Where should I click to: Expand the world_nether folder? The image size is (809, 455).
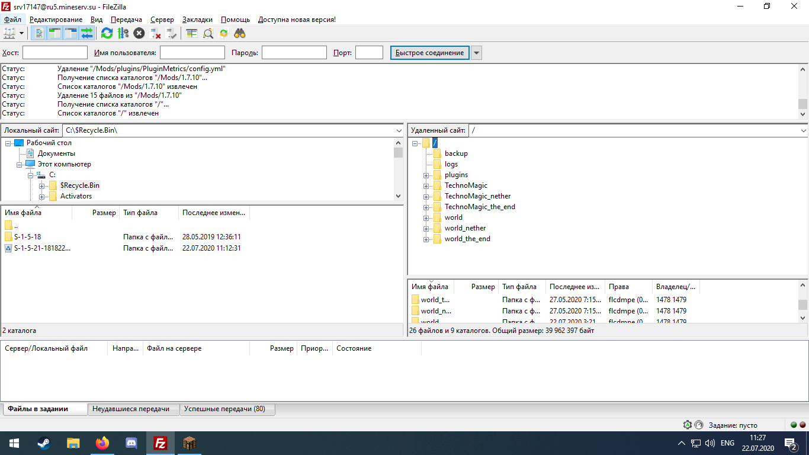(x=426, y=228)
